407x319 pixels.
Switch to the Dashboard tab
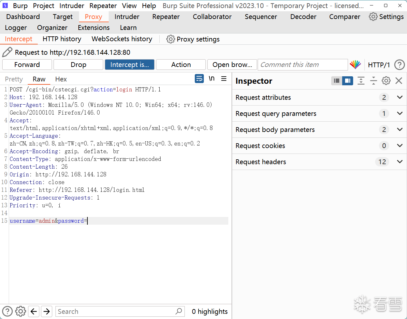coord(23,17)
